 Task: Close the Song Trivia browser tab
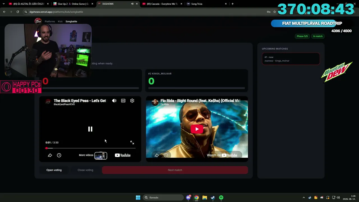point(226,4)
